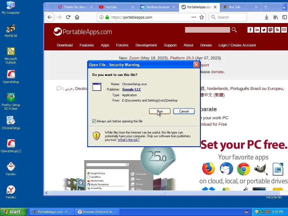
Task: Click the PortableApps site search box
Action: click(x=207, y=30)
